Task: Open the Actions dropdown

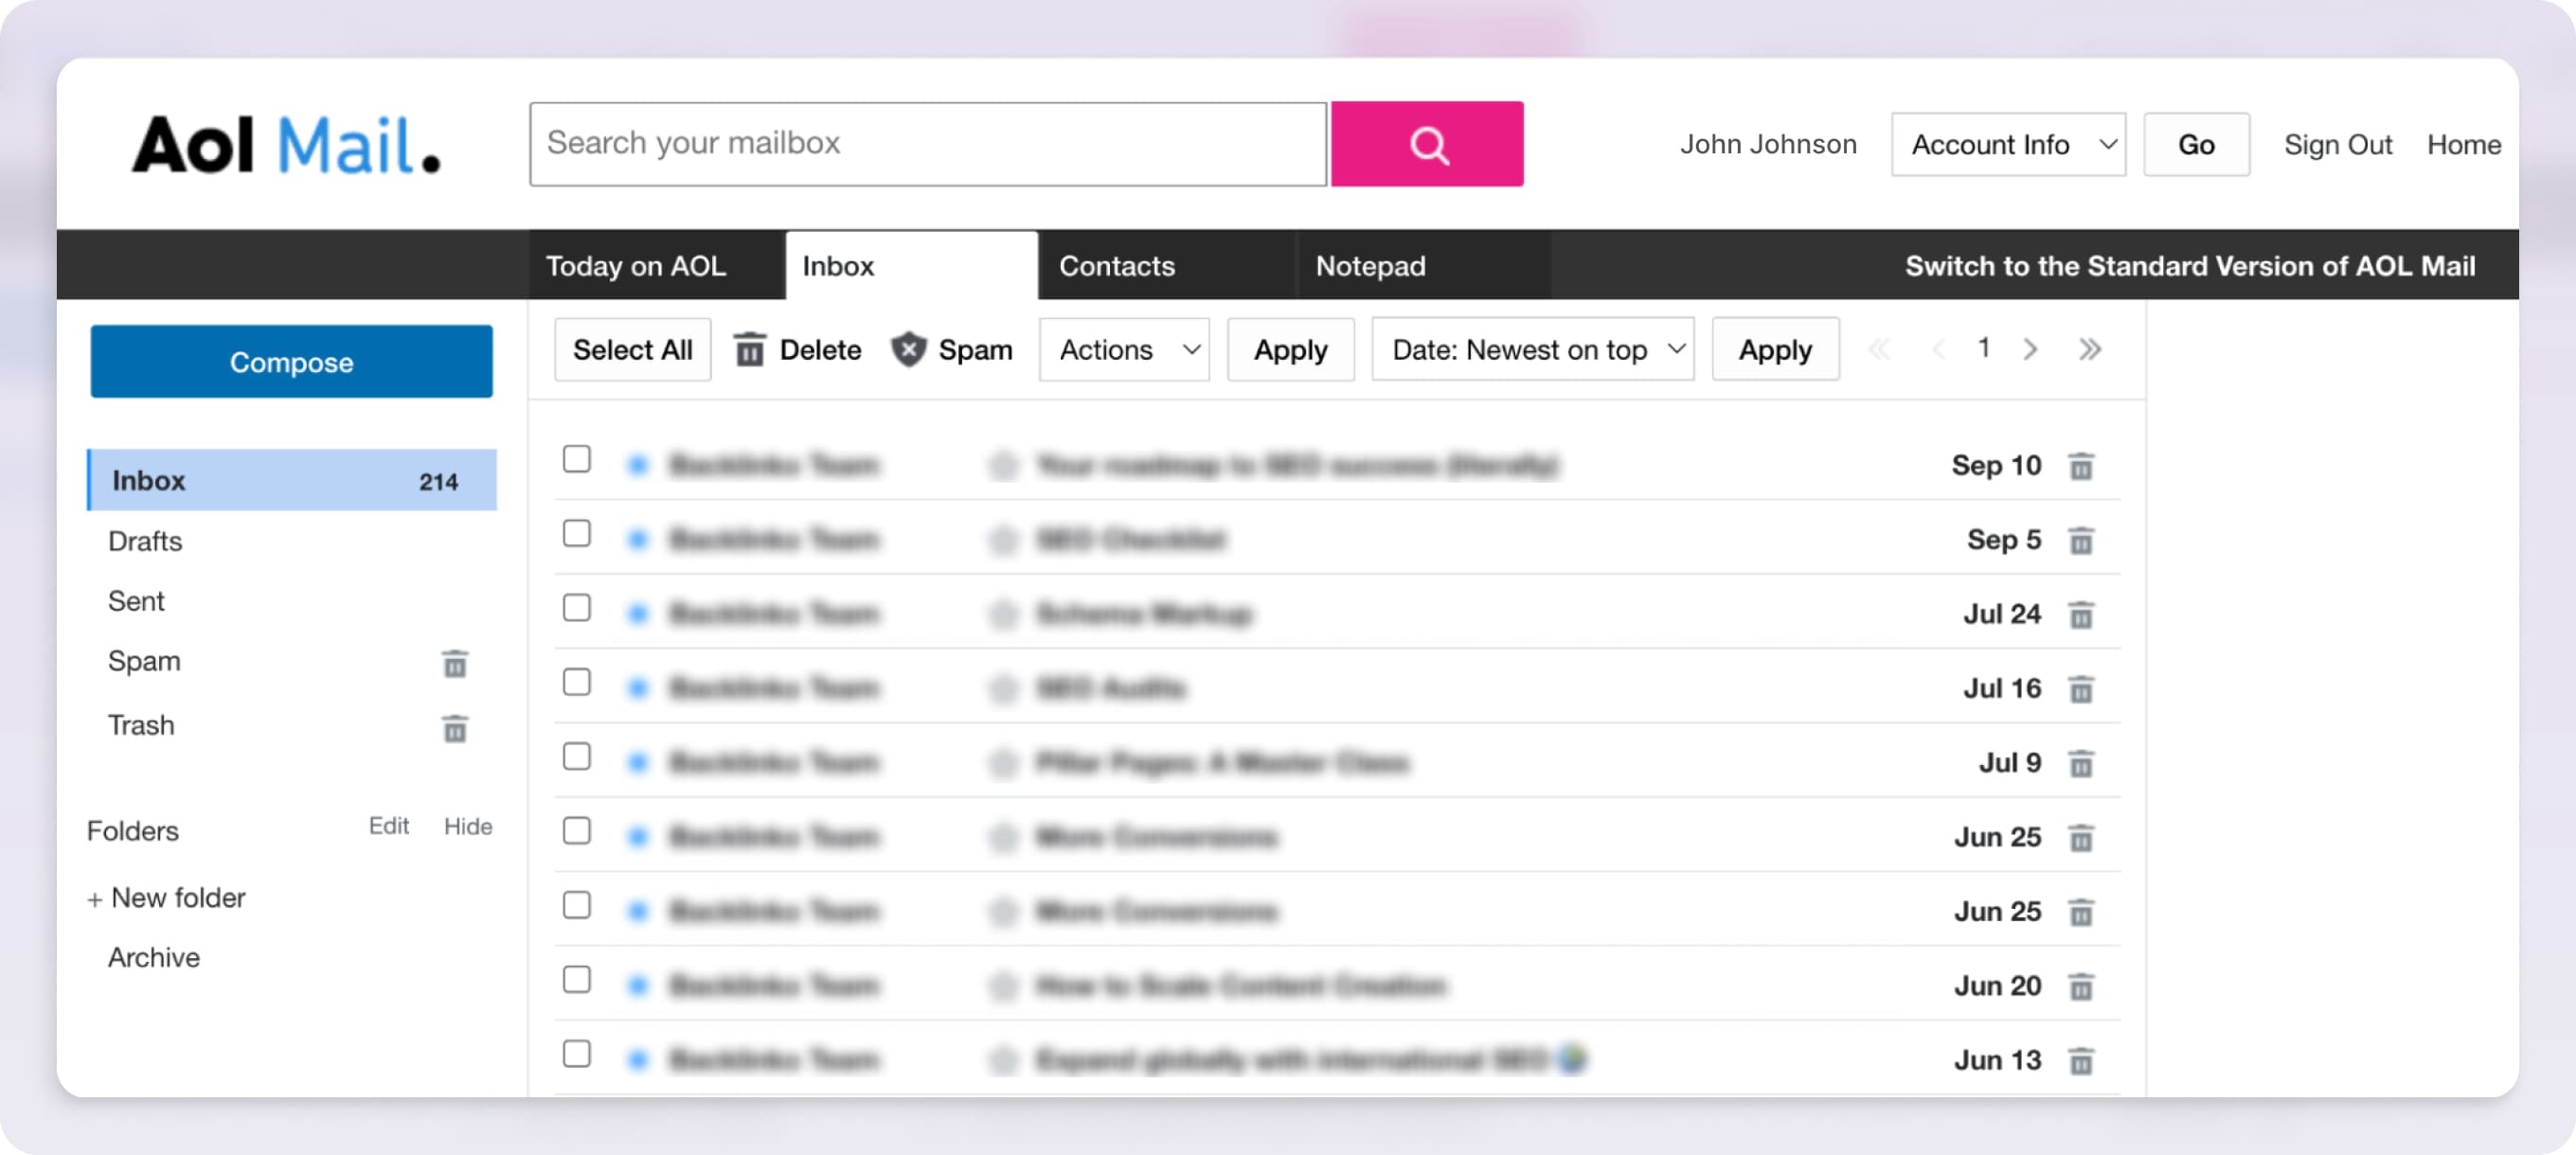Action: (x=1124, y=349)
